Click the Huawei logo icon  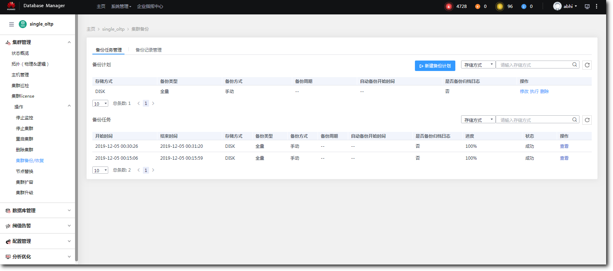pos(11,6)
